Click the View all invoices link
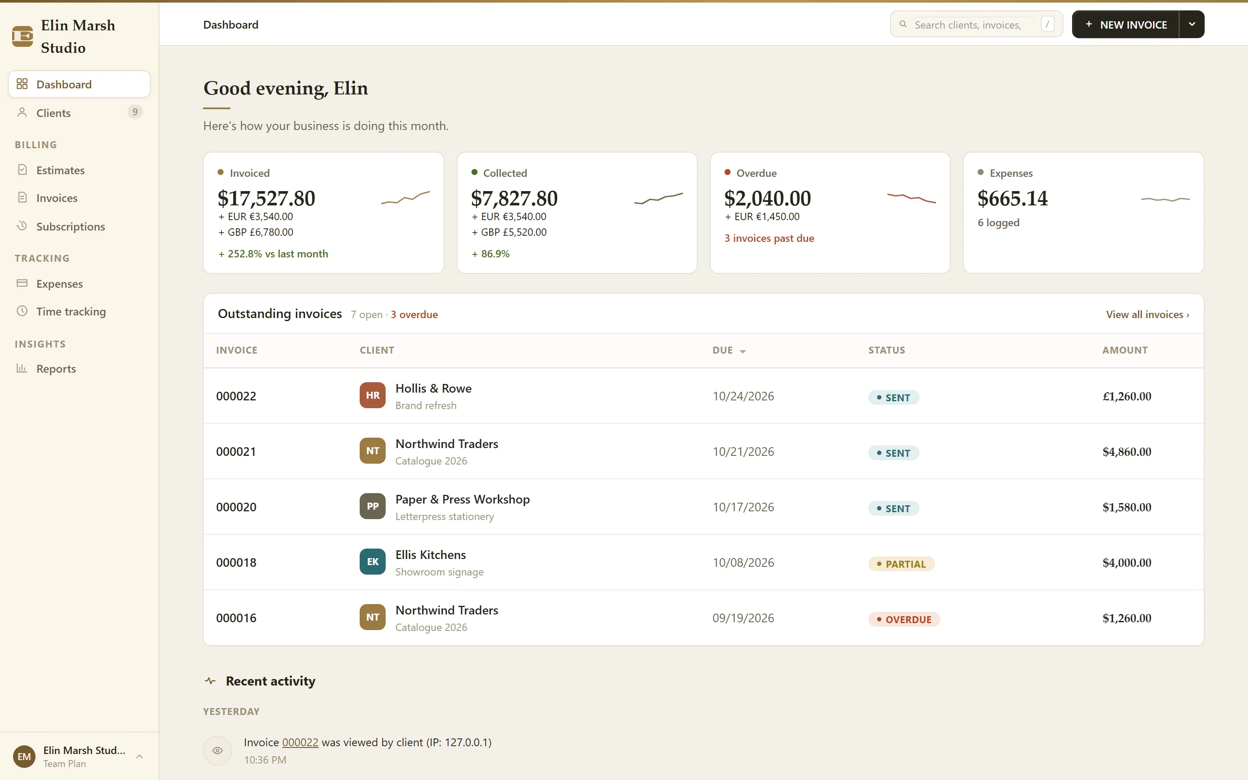 pos(1147,314)
